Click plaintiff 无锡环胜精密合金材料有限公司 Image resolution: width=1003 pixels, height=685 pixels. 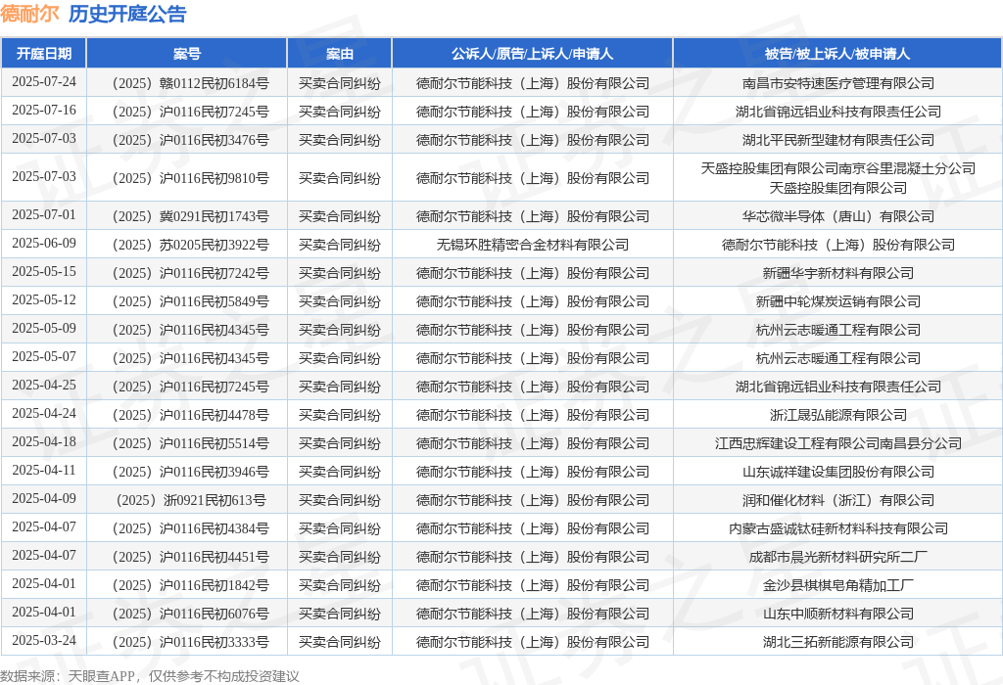point(532,245)
